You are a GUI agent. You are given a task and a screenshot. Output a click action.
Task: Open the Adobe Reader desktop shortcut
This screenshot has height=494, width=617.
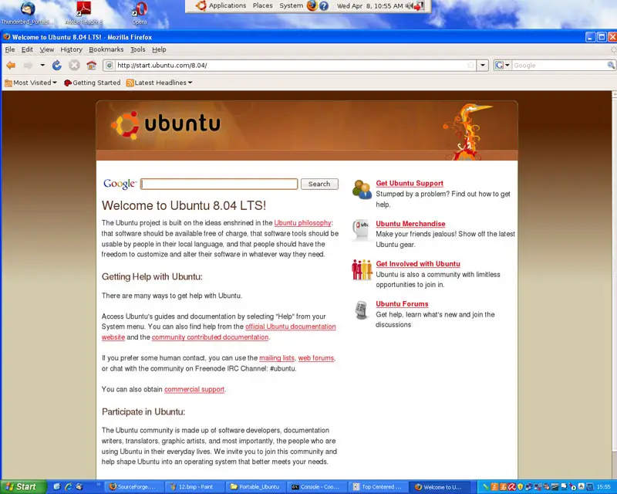pos(83,13)
